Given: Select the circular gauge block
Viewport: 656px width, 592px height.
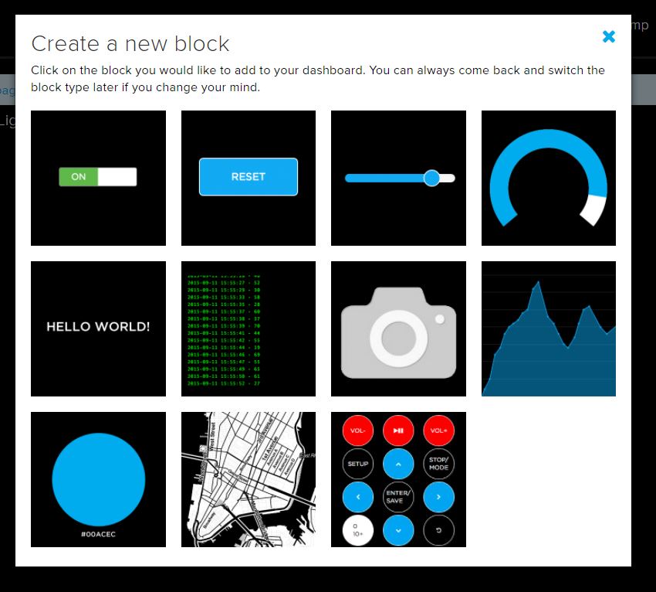Looking at the screenshot, I should point(548,178).
